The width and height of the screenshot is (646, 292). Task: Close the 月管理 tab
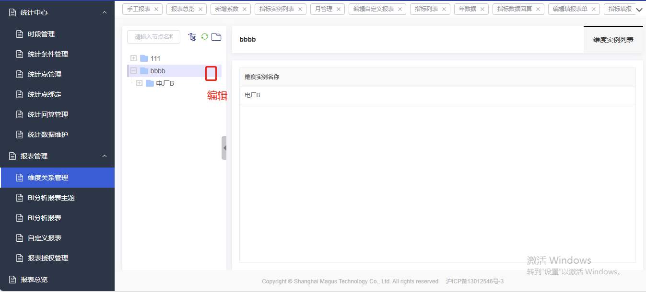(x=339, y=9)
